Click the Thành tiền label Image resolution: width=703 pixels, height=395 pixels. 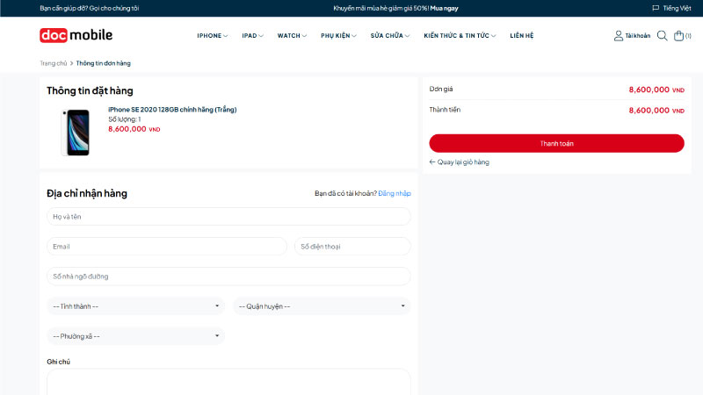click(x=445, y=110)
